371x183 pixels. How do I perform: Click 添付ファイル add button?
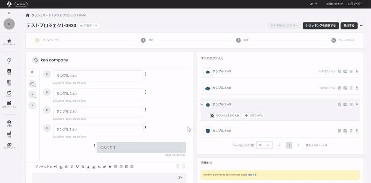click(254, 116)
